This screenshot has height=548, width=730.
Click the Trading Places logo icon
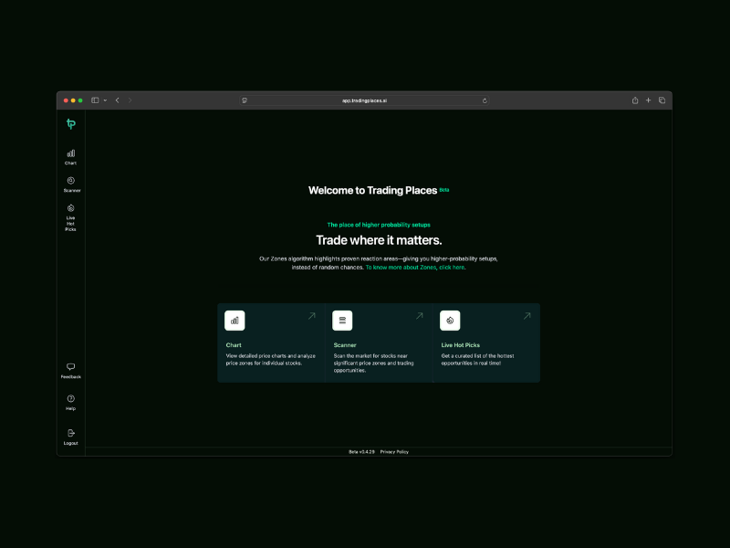[71, 124]
